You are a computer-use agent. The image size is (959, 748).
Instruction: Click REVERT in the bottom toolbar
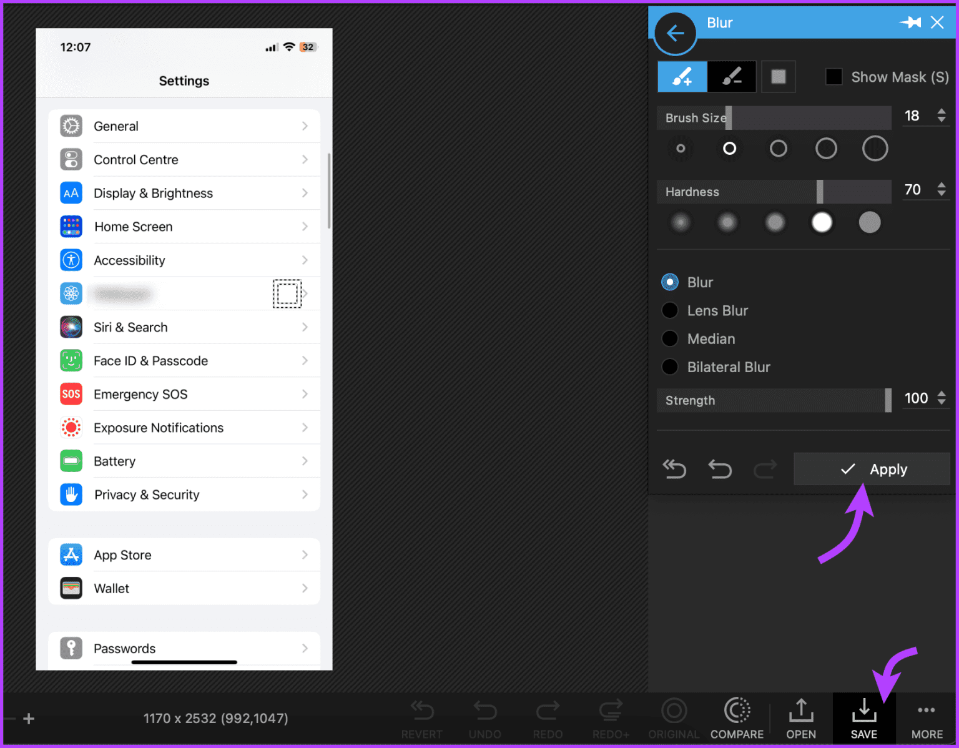pos(422,718)
